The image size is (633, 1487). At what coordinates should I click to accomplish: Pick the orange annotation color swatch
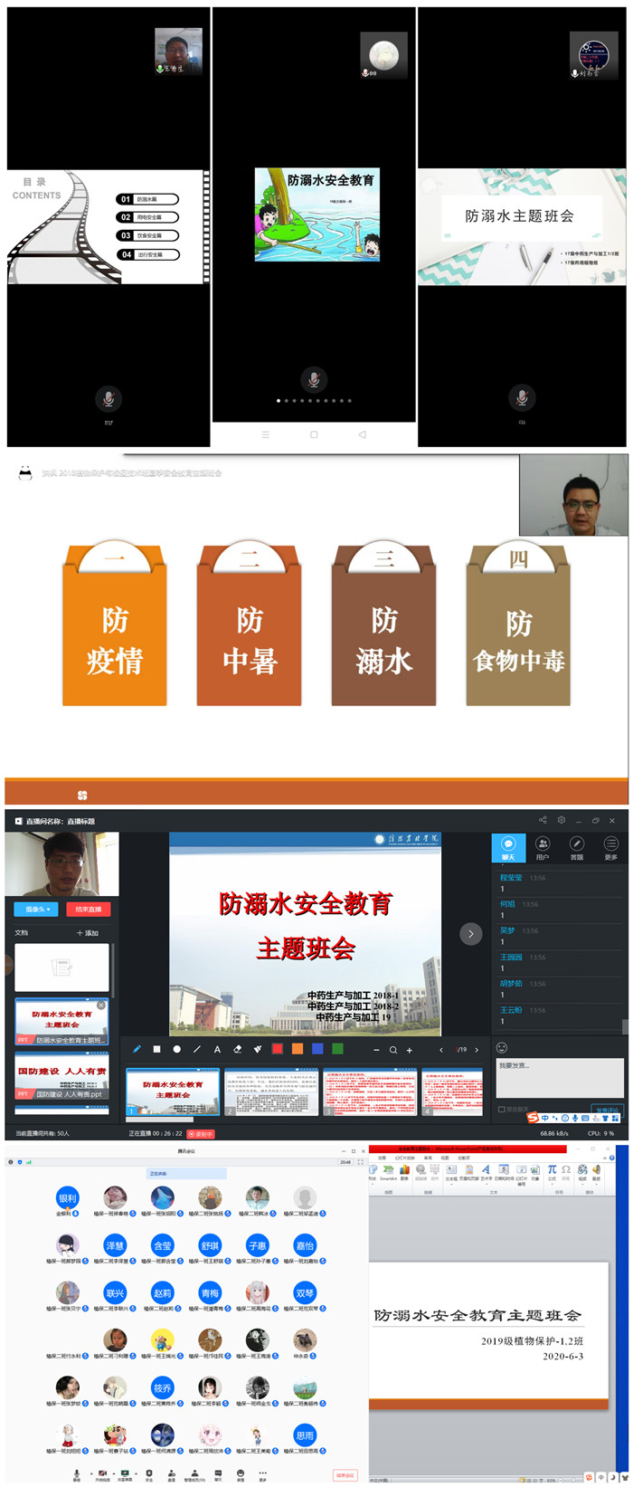[x=298, y=1050]
